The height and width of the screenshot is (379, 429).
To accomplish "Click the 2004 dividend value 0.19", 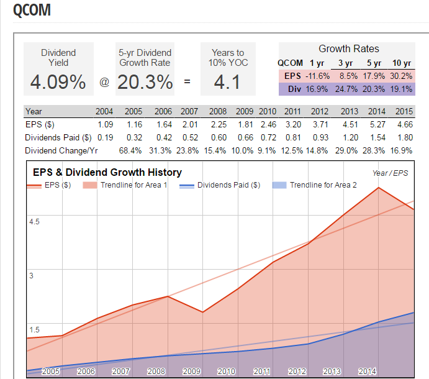I will [x=106, y=137].
